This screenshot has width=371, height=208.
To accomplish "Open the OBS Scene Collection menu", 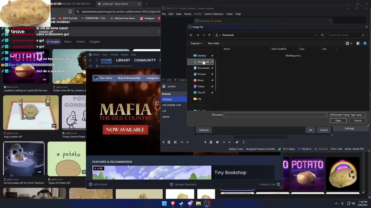I will click(214, 14).
